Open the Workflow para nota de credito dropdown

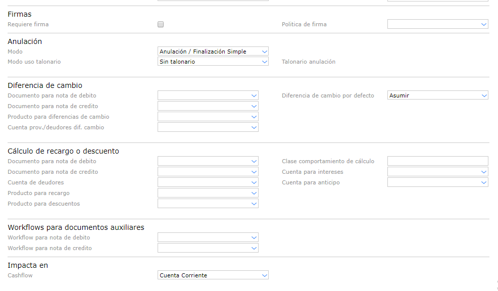[x=208, y=248]
